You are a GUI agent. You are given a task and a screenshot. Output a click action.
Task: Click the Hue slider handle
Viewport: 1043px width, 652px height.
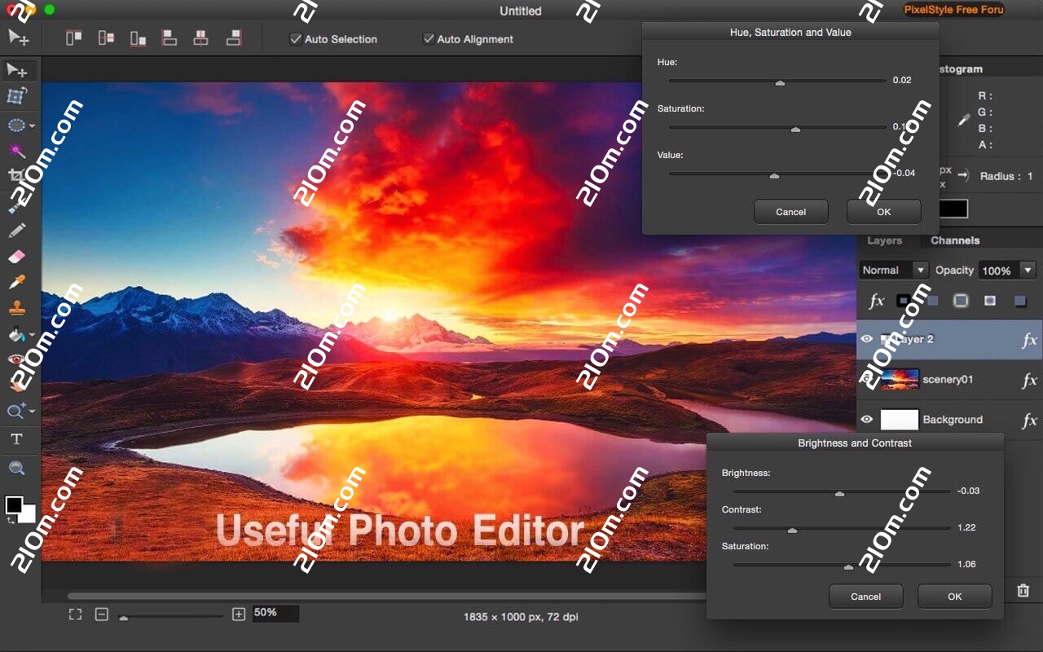(780, 82)
